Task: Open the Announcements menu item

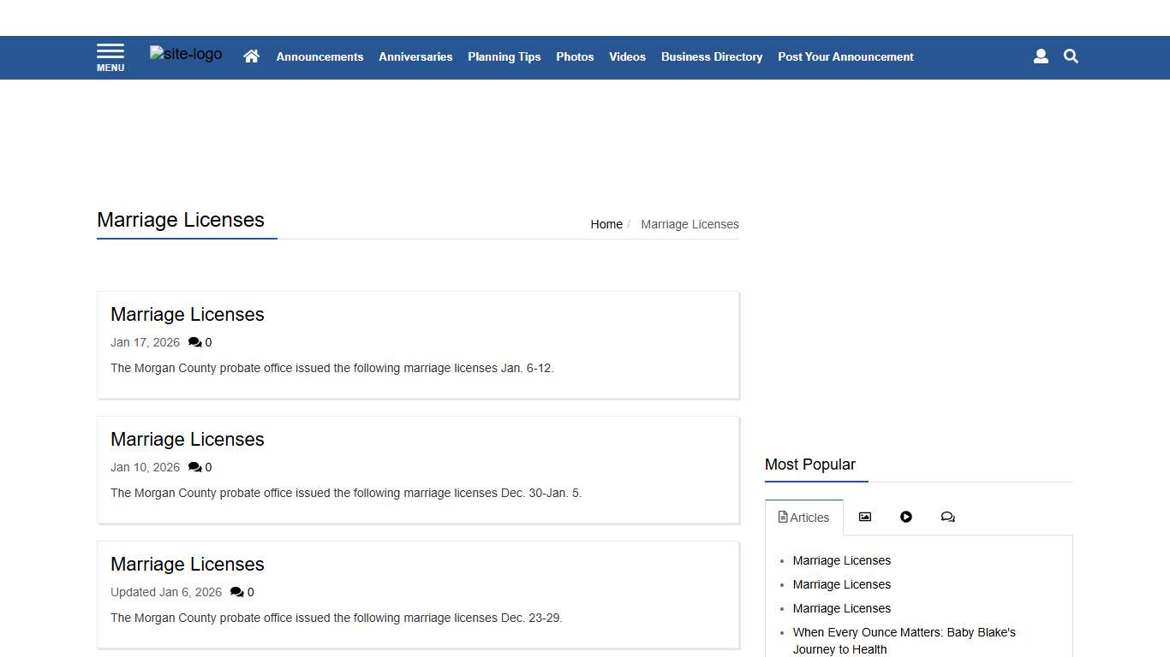Action: [319, 56]
